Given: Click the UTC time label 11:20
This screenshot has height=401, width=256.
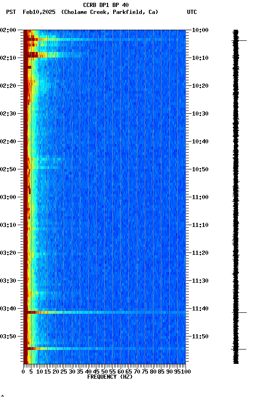Looking at the screenshot, I should click(200, 253).
